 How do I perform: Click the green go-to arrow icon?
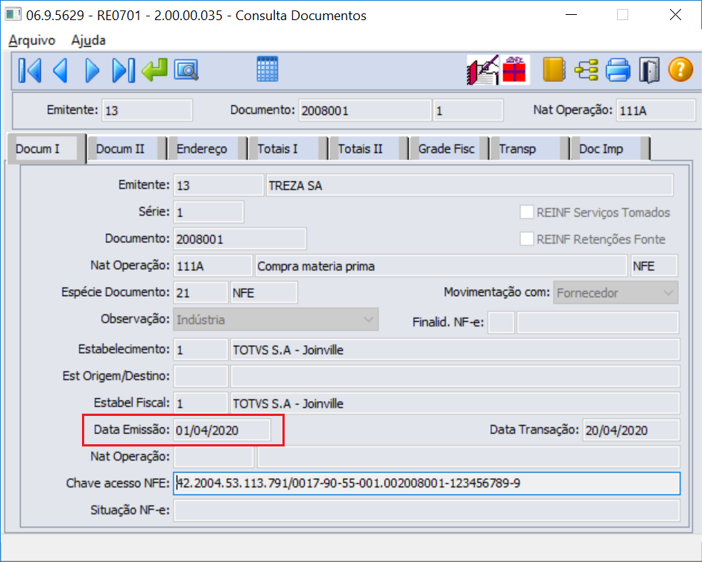[x=154, y=70]
